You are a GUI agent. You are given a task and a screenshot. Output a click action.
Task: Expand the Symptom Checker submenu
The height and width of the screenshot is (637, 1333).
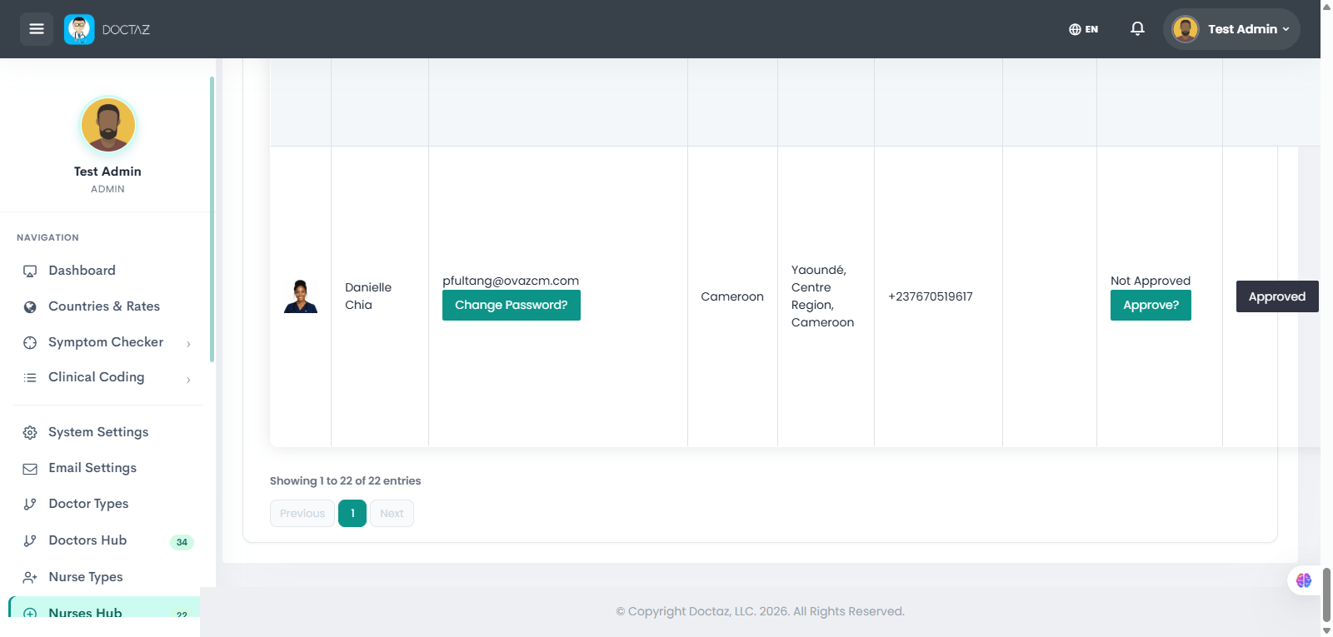click(188, 344)
